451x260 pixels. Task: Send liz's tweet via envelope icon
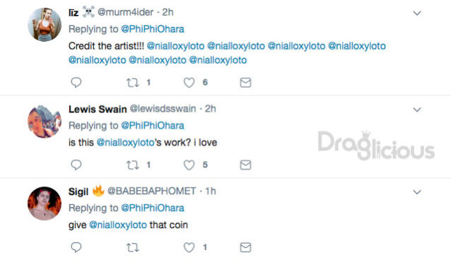pyautogui.click(x=245, y=83)
